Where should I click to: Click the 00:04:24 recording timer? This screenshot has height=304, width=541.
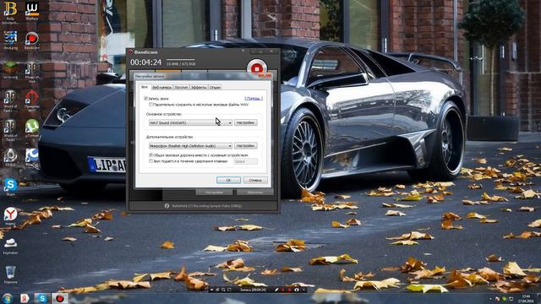tap(145, 62)
